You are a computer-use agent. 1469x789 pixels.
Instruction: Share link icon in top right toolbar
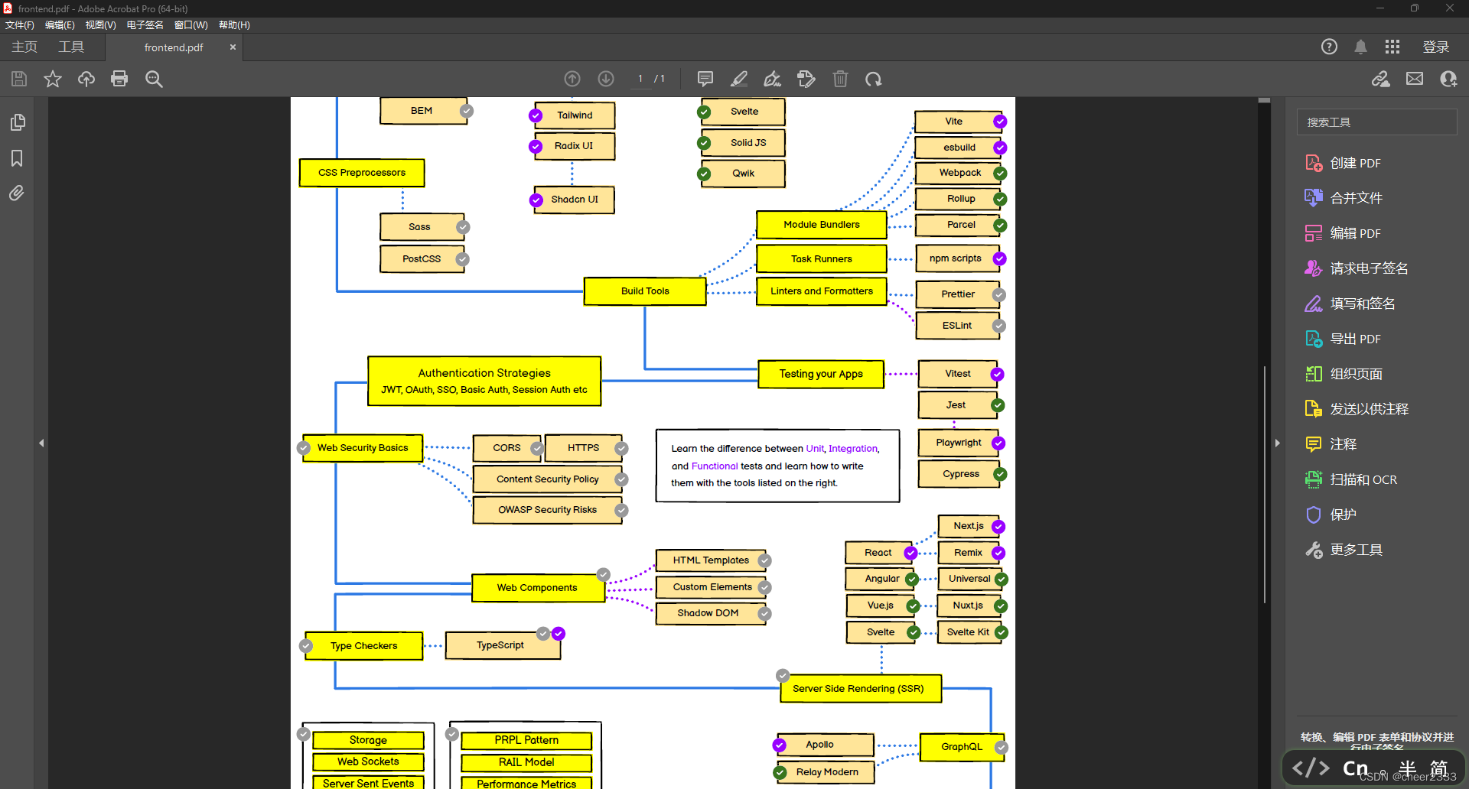(1381, 79)
